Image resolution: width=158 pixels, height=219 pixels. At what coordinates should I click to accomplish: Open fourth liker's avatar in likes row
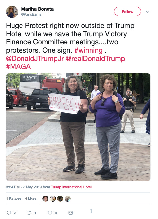pos(67,198)
